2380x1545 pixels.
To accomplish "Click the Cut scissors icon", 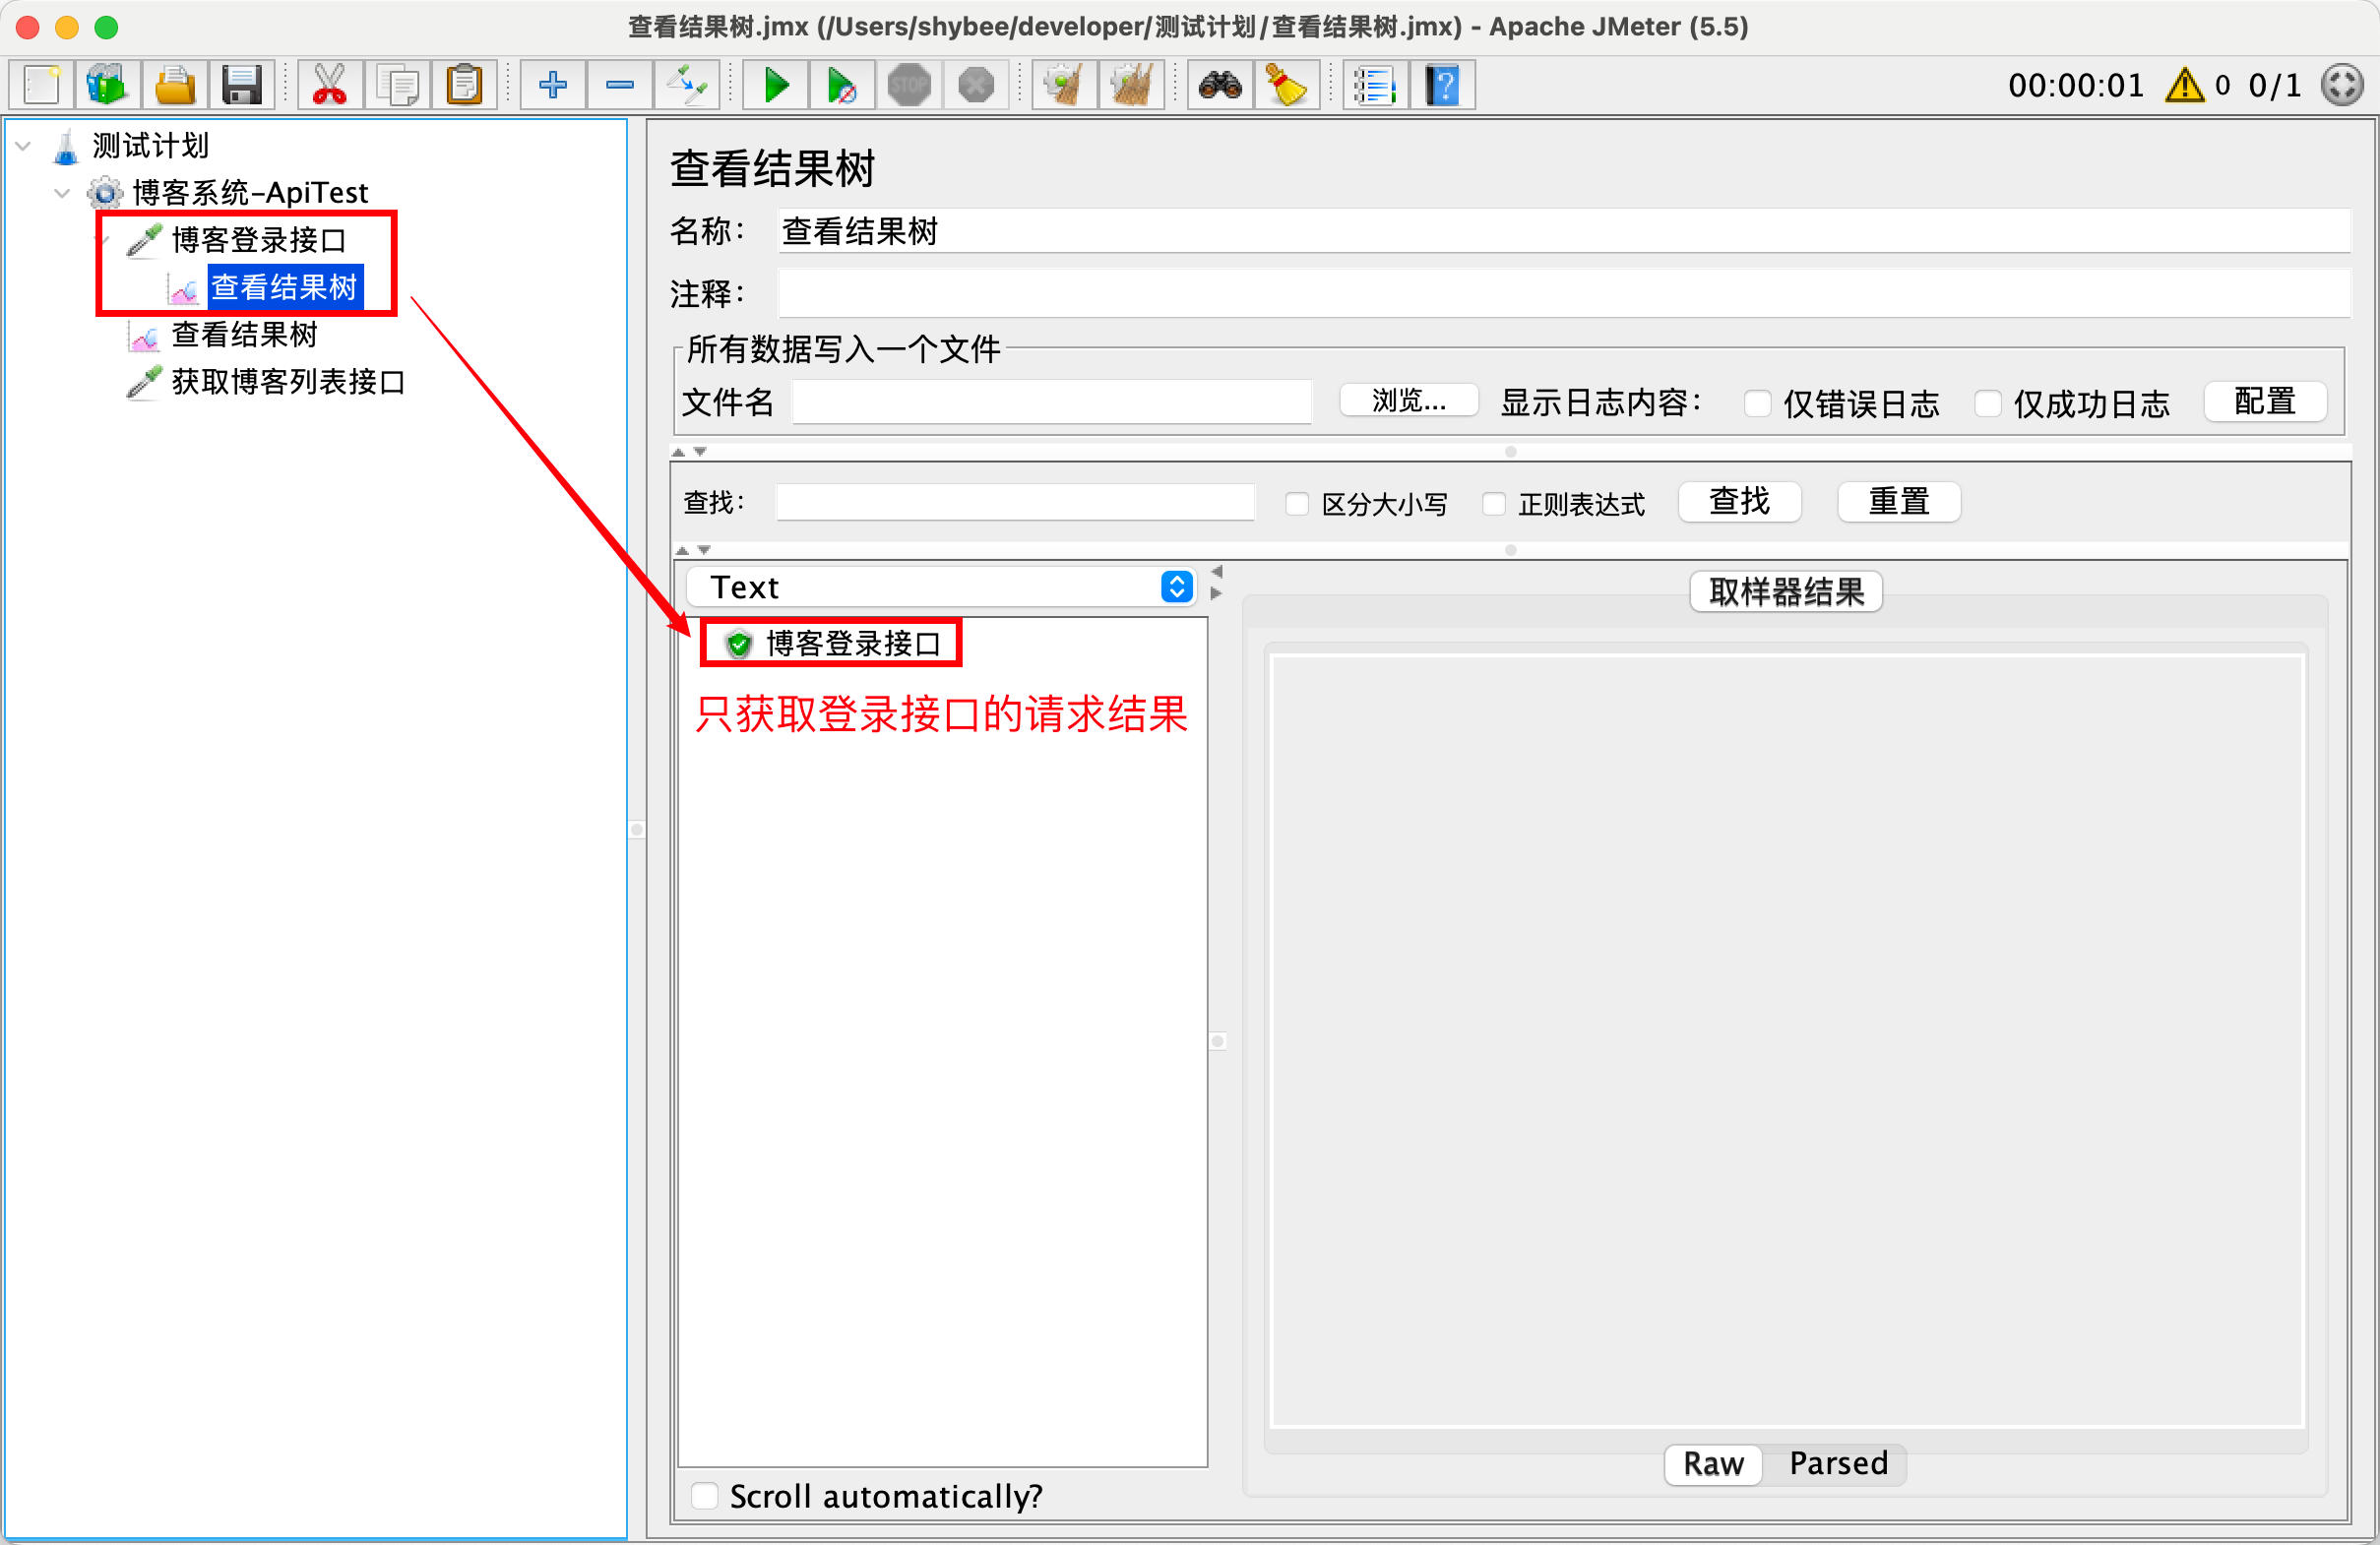I will (x=330, y=85).
